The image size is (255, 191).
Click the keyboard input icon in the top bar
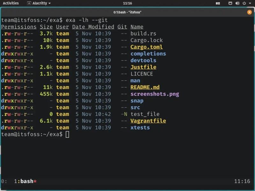pyautogui.click(x=230, y=3)
